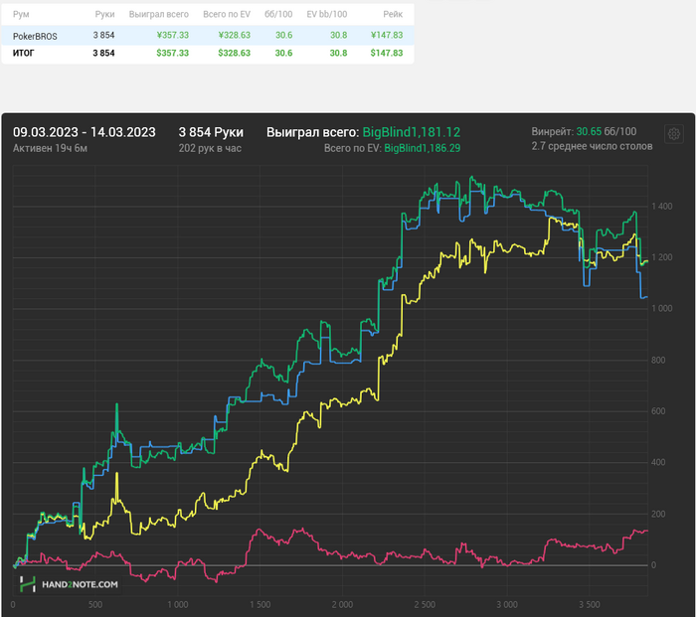Click total EV value $328.63
Screen dimensions: 696x617
(x=235, y=54)
